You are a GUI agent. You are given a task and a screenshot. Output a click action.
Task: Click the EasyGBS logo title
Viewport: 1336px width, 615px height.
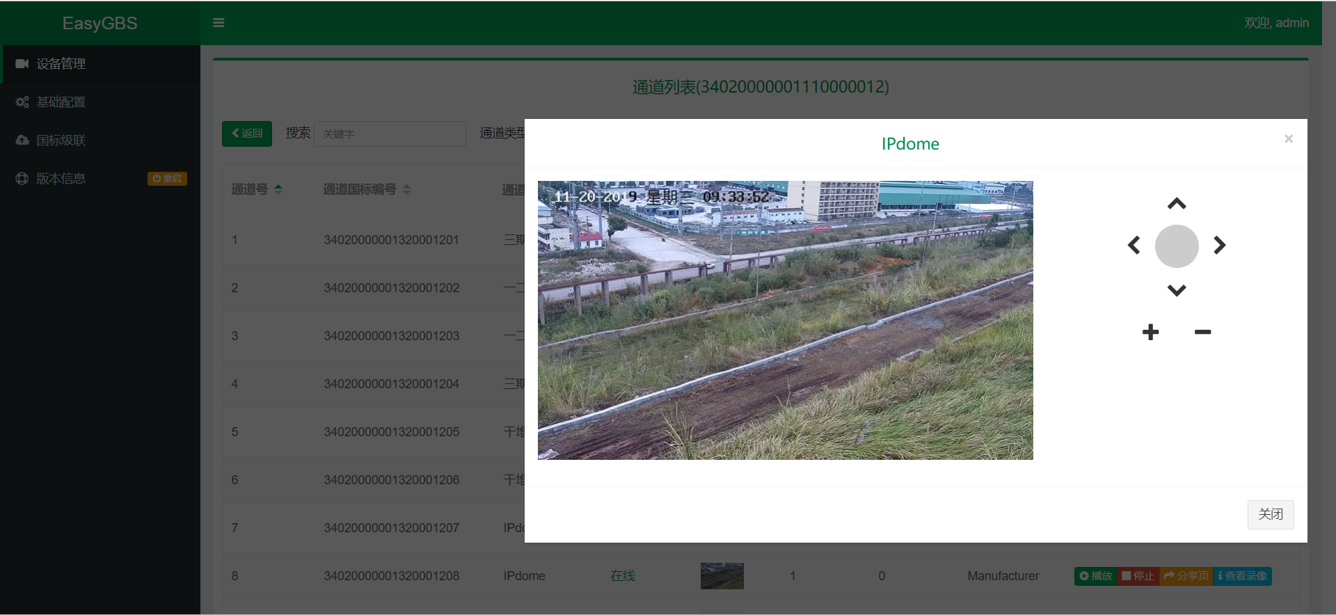click(x=100, y=23)
